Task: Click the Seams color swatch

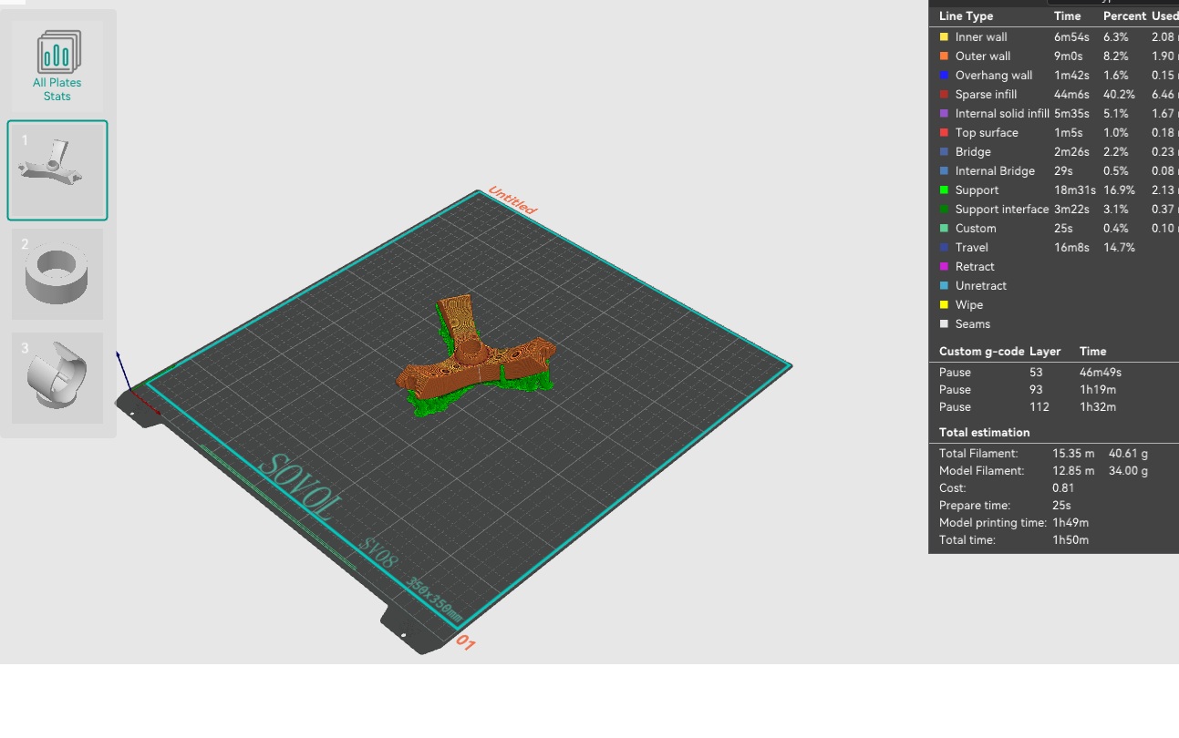Action: [944, 324]
